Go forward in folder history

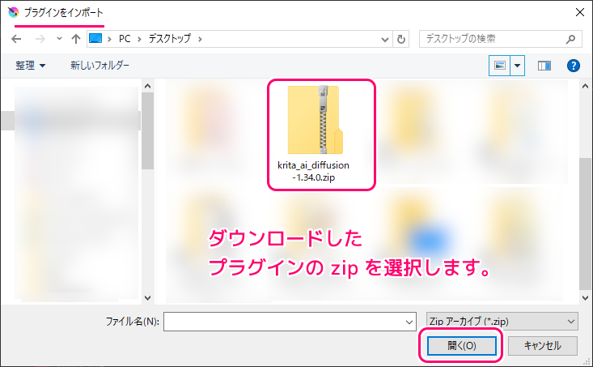[40, 39]
